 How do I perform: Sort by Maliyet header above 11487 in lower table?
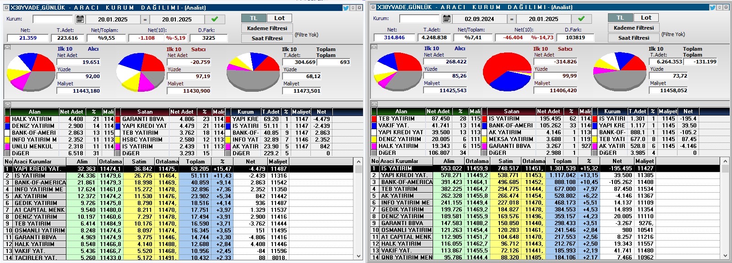[x=278, y=162]
